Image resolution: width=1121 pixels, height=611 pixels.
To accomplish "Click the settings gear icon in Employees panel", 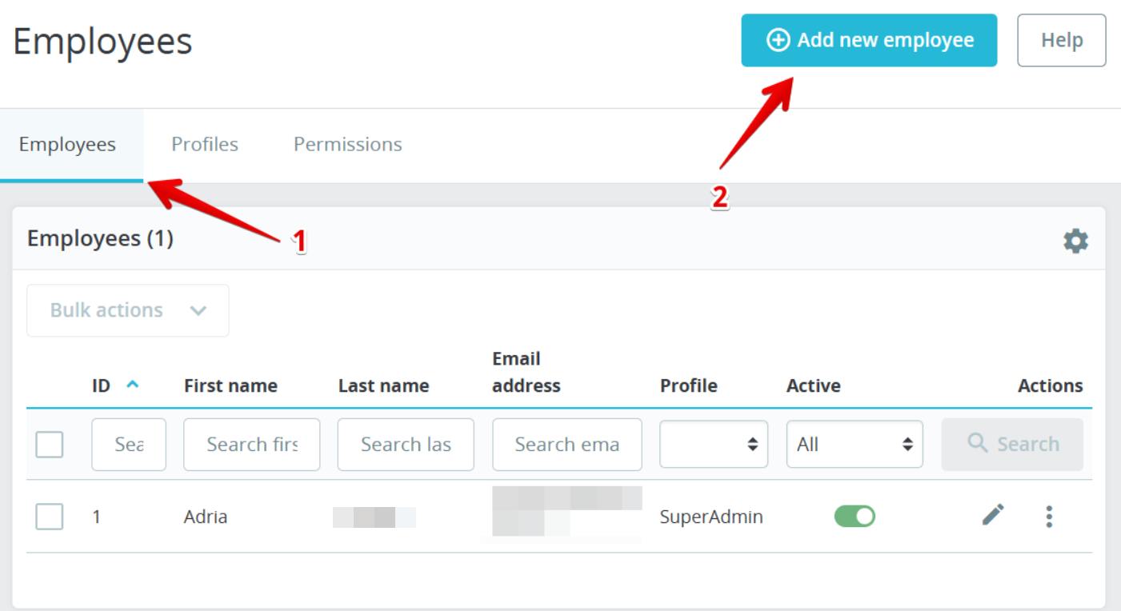I will (1075, 241).
